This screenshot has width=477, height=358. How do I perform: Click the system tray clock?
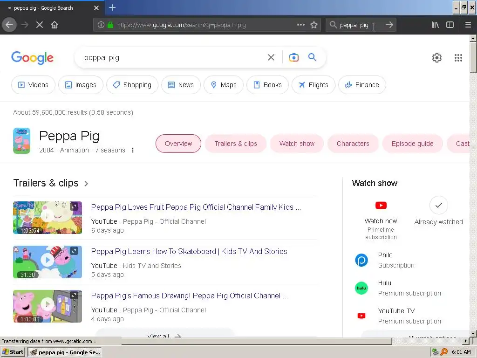(x=461, y=352)
